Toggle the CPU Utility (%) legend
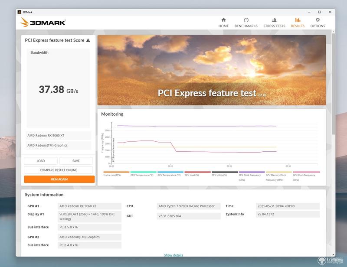The image size is (347, 267). pos(224,174)
